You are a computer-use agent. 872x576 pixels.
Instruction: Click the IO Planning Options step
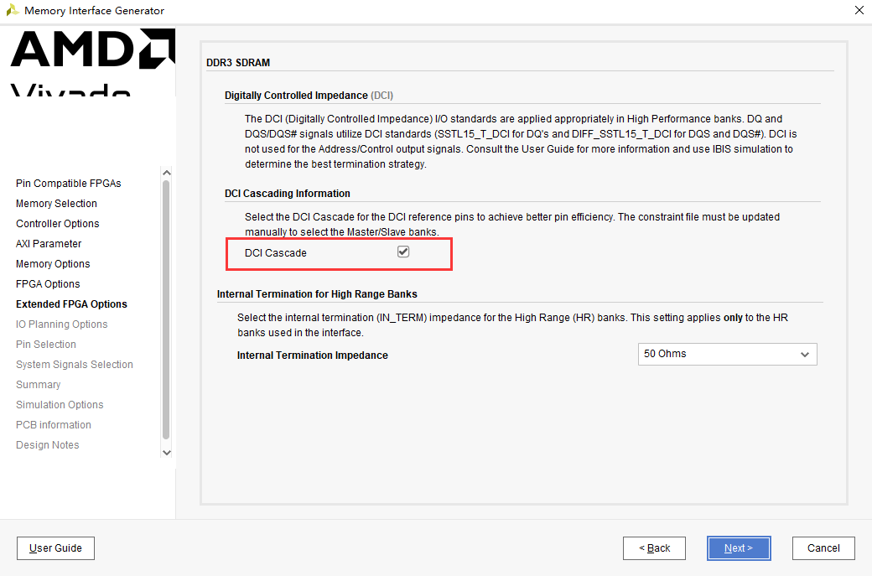coord(62,324)
